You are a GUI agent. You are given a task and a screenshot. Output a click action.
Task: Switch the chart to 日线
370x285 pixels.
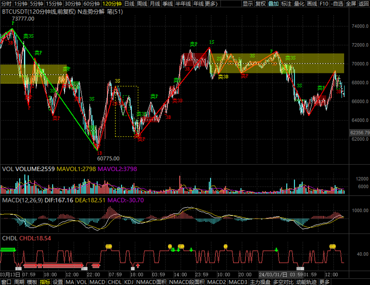click(129, 4)
